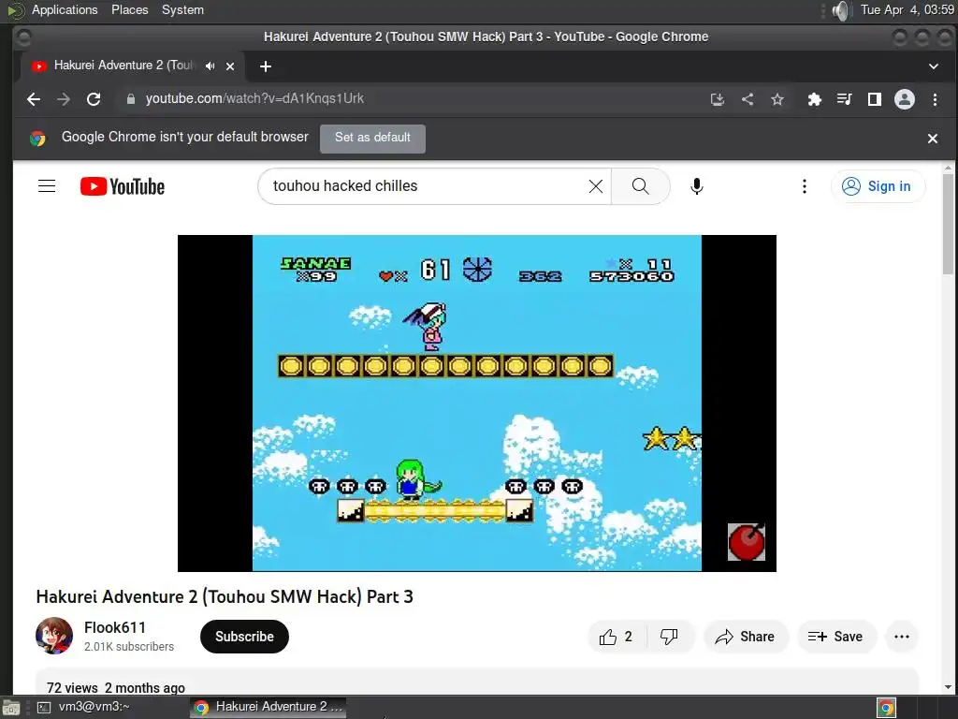Select Hakurei Adventure 2 taskbar entry
This screenshot has width=958, height=719.
[268, 707]
